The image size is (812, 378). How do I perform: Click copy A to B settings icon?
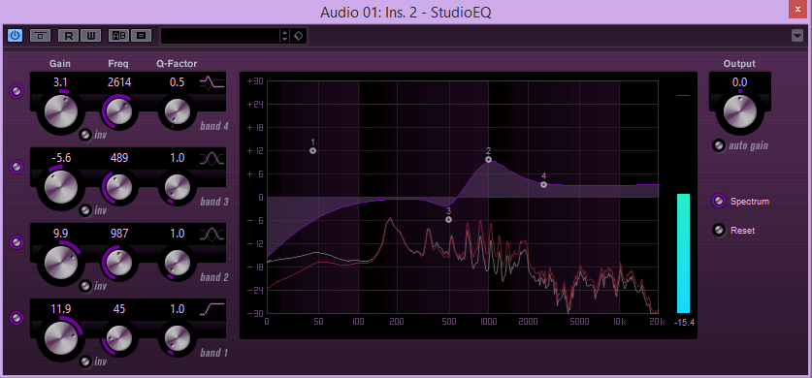click(x=141, y=36)
